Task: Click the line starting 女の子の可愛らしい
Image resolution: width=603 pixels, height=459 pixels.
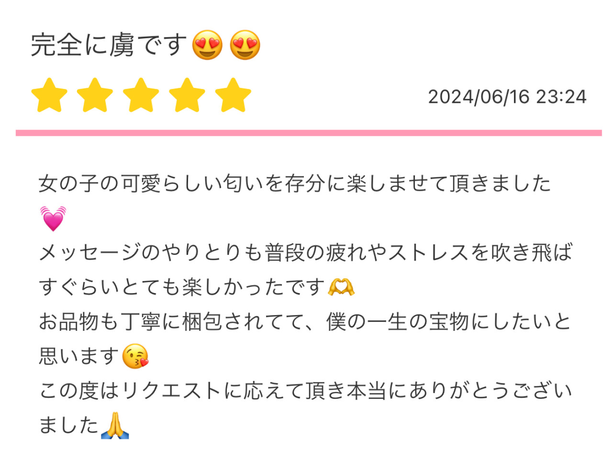Action: 295,184
